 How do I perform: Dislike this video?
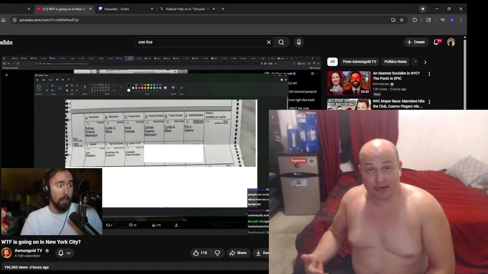pyautogui.click(x=217, y=253)
